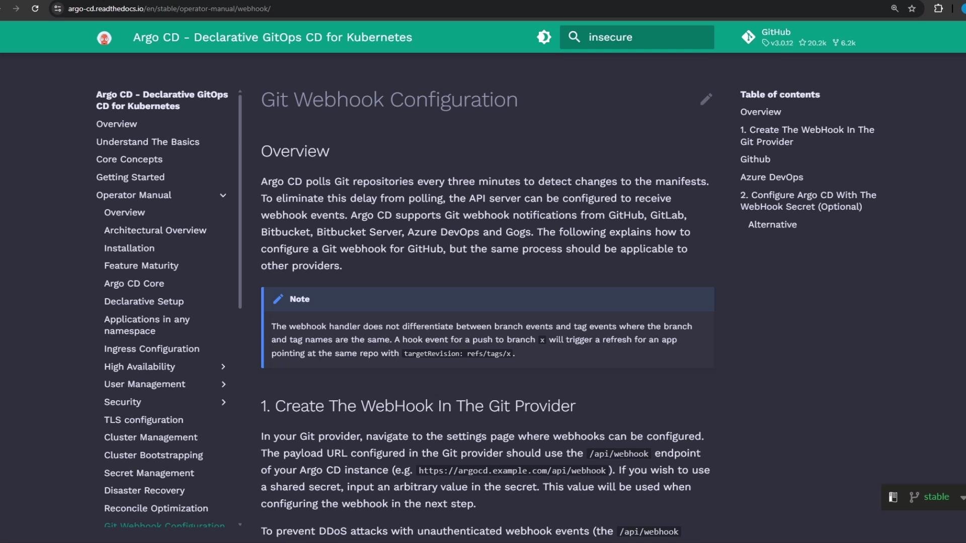Reload the page with browser refresh icon
This screenshot has height=543, width=966.
35,9
